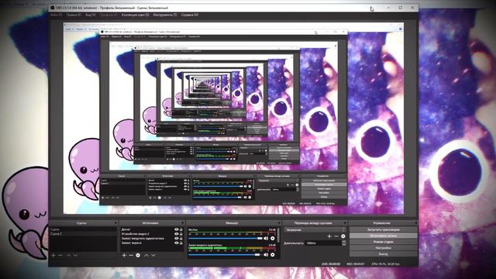Undock the Сцены panel via header icon
Screen dimensions: 496x279
pos(115,223)
